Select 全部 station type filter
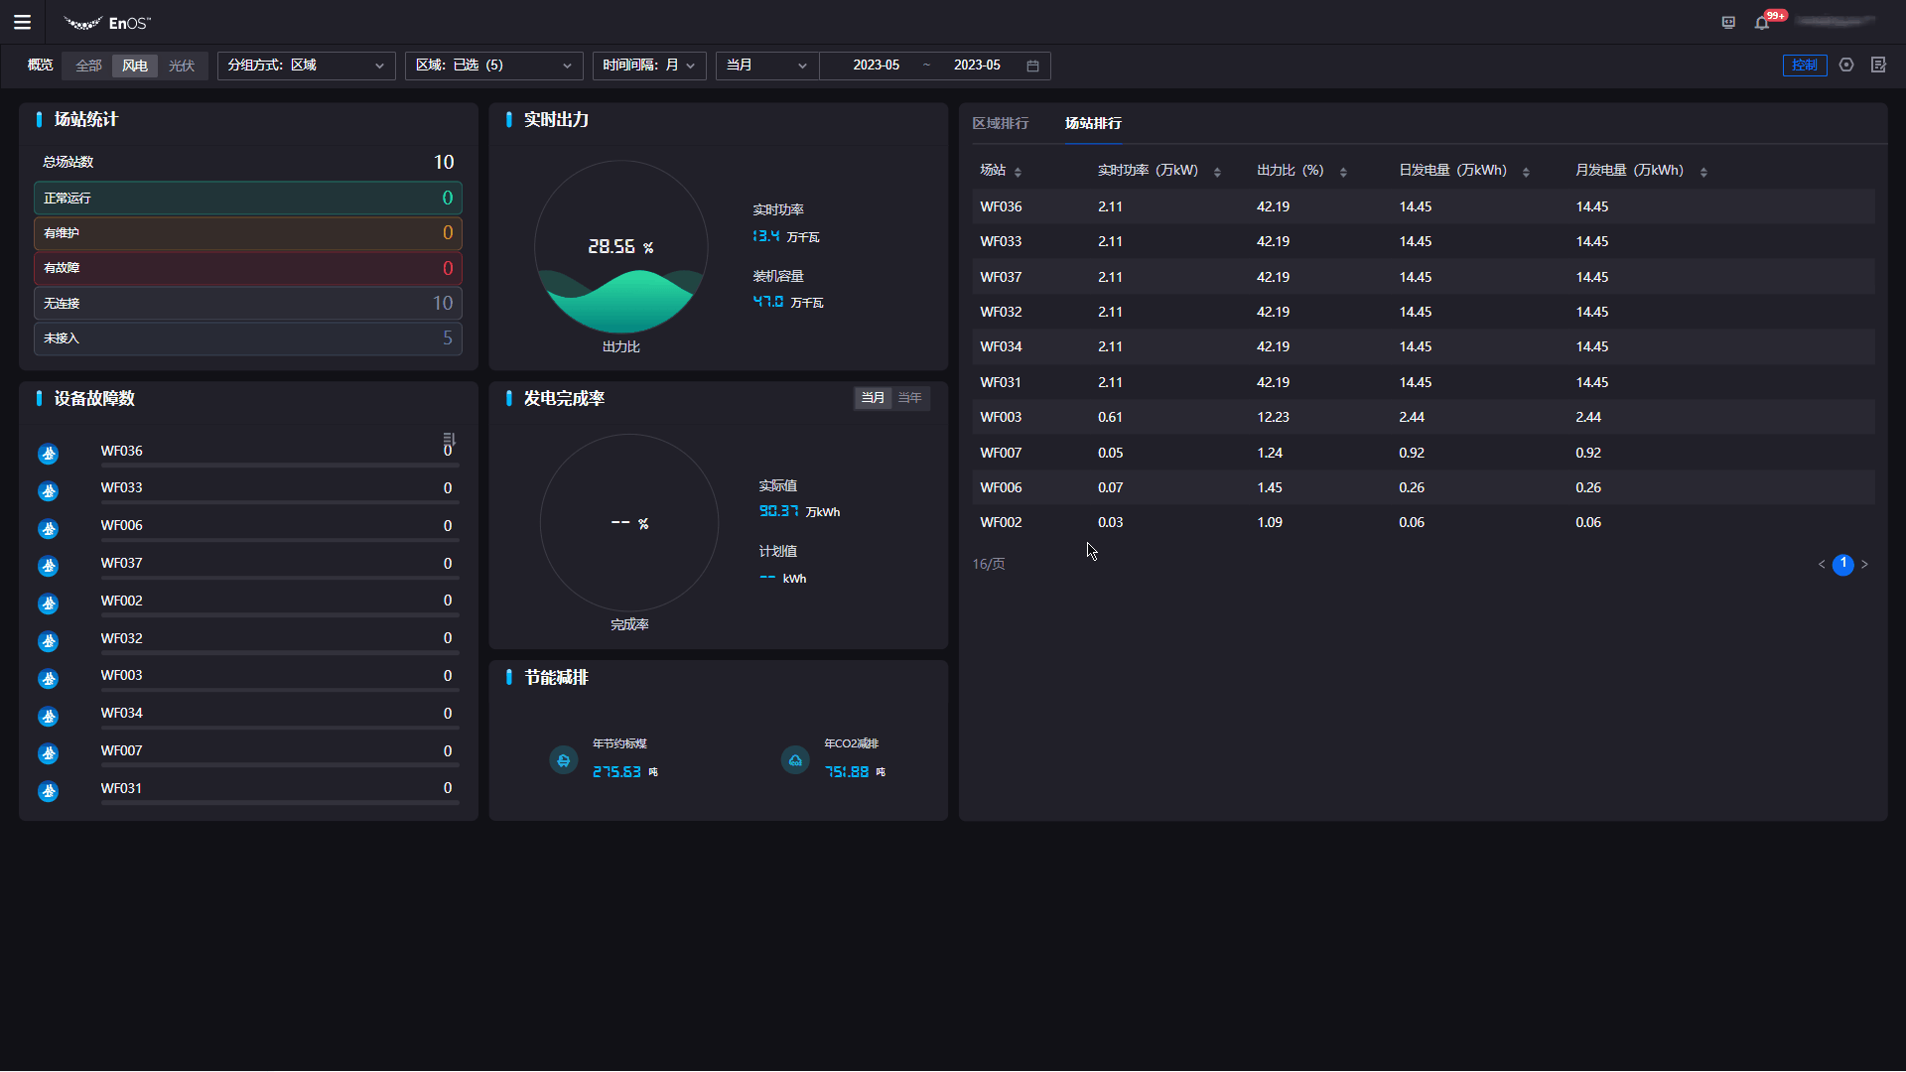Viewport: 1906px width, 1072px height. pyautogui.click(x=88, y=66)
